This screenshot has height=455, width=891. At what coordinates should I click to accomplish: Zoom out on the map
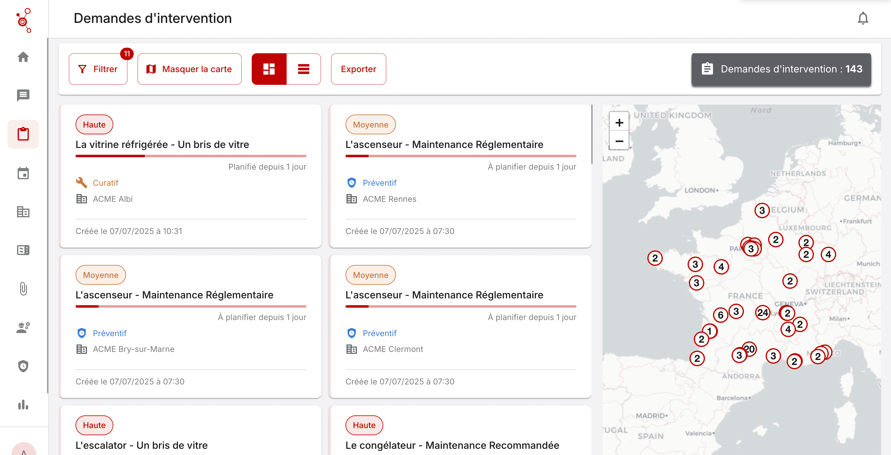pos(619,141)
